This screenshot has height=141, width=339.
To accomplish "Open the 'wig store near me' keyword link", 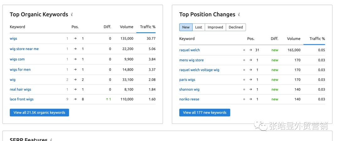I will [24, 49].
